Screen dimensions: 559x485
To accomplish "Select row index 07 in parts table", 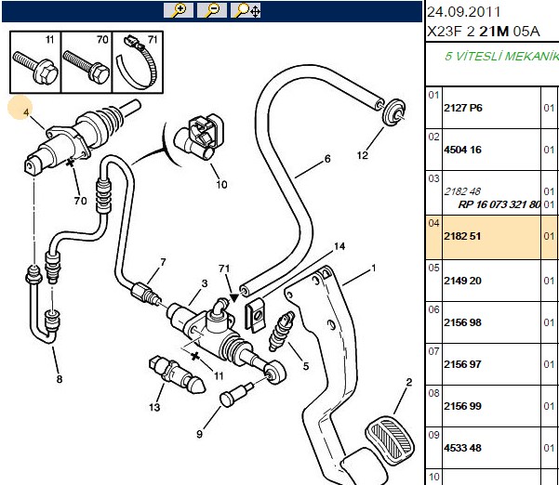I will [433, 351].
